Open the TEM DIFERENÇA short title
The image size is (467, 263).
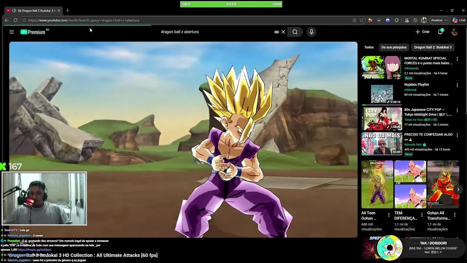pos(406,216)
